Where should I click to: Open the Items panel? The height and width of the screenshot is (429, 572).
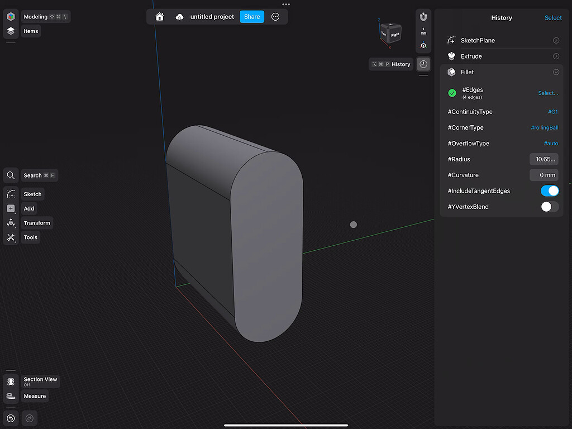(31, 31)
